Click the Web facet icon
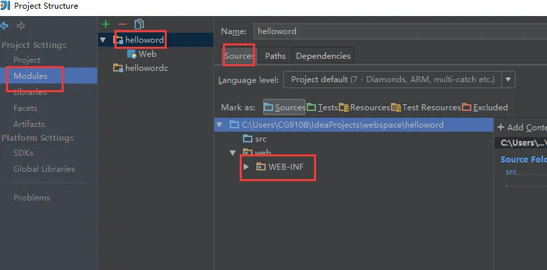547x270 pixels. point(131,54)
